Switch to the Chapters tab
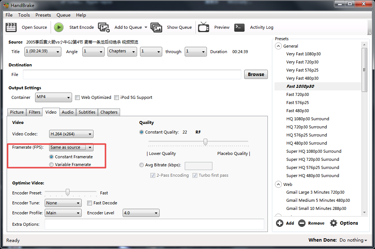The height and width of the screenshot is (249, 375). click(x=109, y=112)
